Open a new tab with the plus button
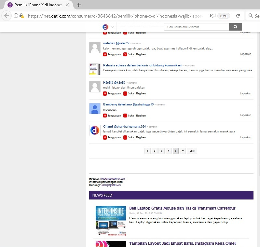The width and height of the screenshot is (260, 247). [x=79, y=5]
